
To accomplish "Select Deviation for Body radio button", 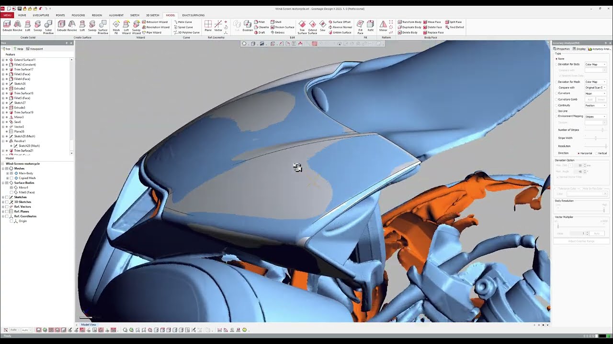I will point(556,64).
